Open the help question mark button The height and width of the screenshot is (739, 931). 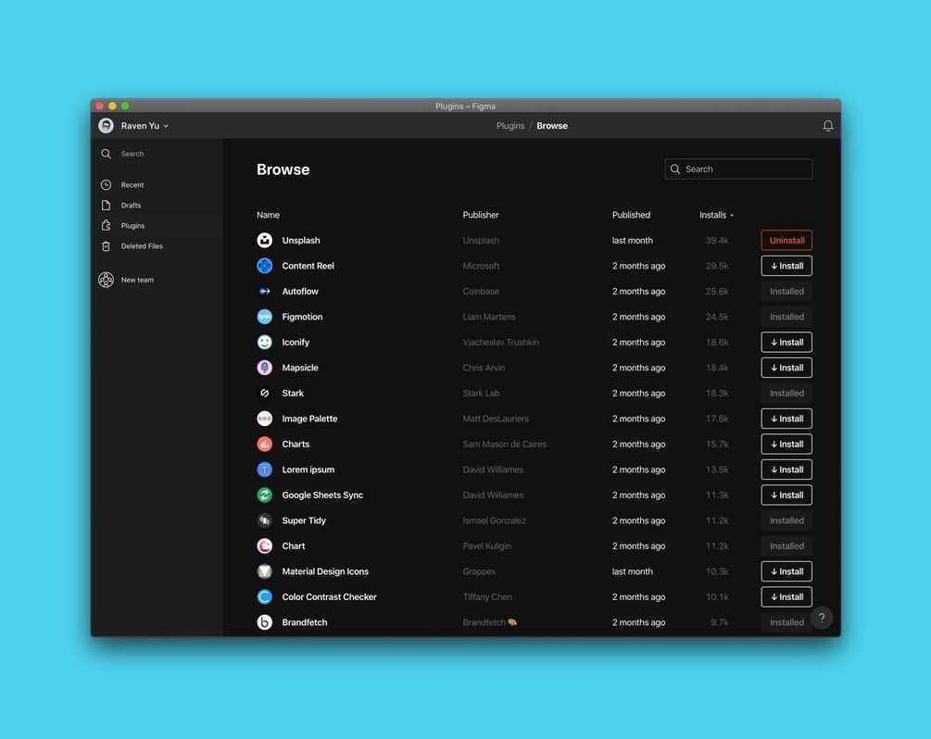point(822,618)
